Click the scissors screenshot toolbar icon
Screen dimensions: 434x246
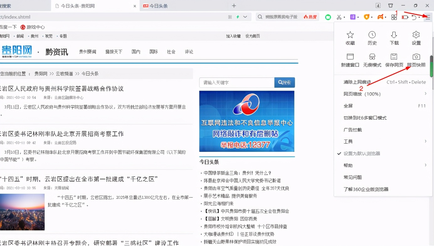pos(339,17)
